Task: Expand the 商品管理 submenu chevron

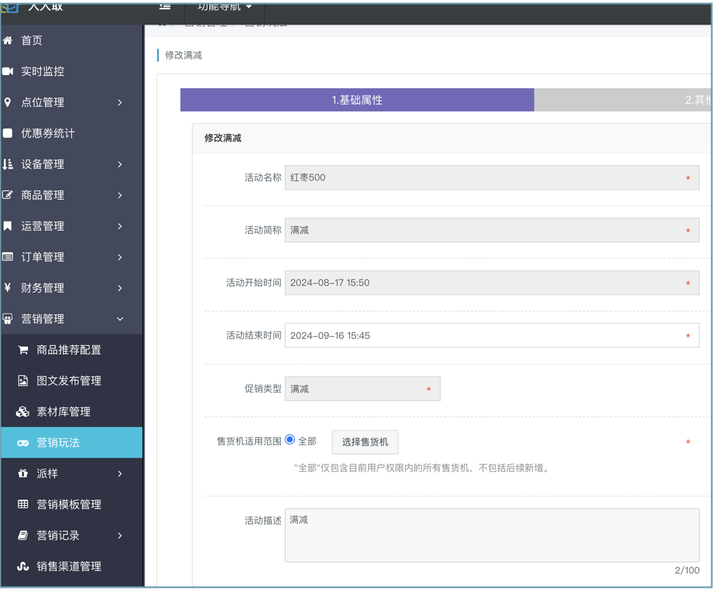Action: pyautogui.click(x=120, y=196)
